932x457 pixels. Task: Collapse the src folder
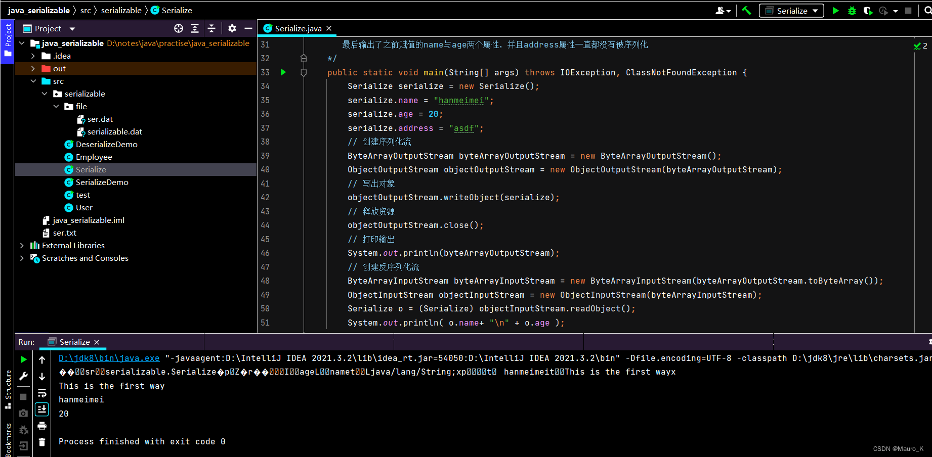click(x=33, y=81)
